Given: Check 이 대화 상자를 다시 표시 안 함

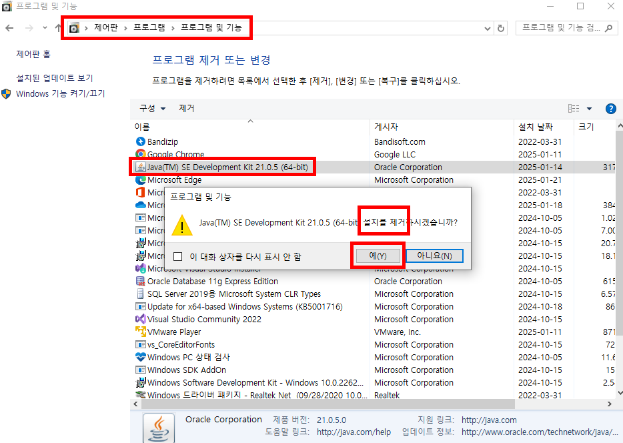Looking at the screenshot, I should point(178,257).
